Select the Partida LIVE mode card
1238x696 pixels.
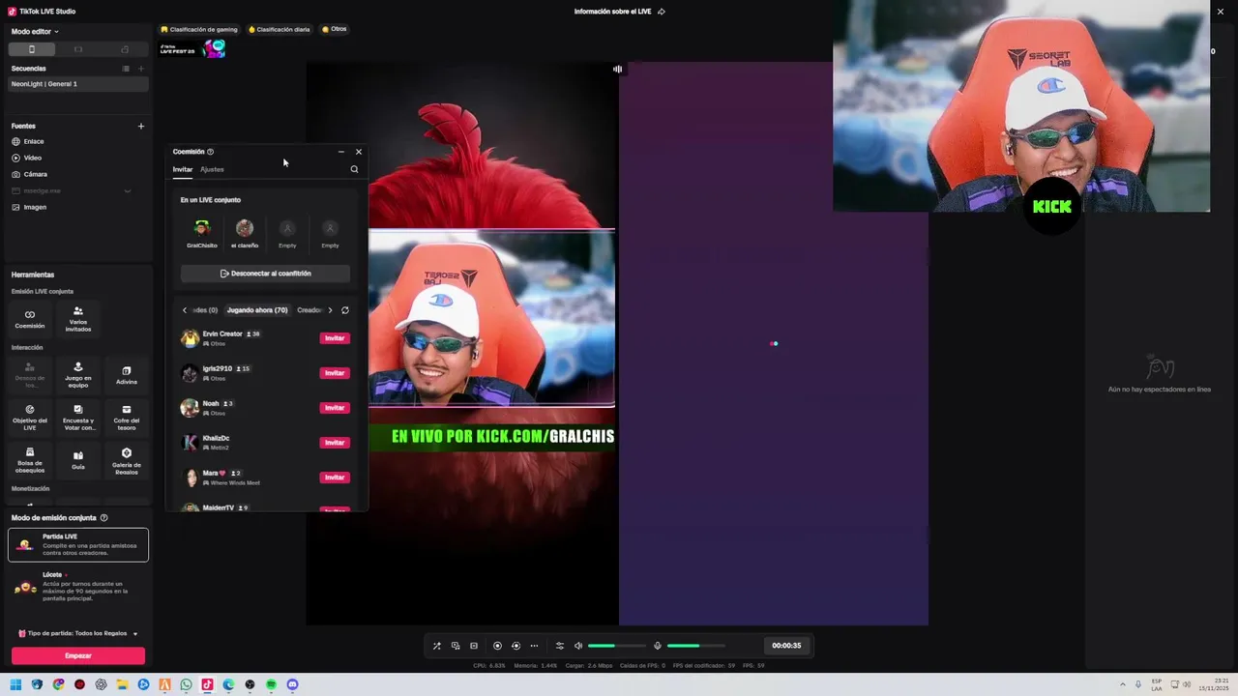click(x=78, y=544)
